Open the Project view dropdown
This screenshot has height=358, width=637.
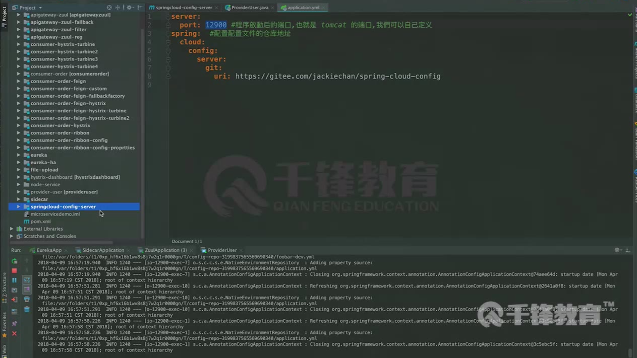40,8
